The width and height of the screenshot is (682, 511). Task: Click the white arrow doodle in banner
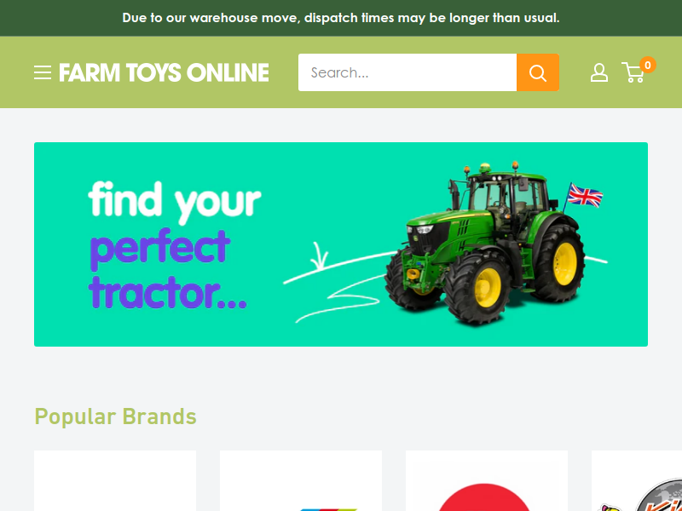click(319, 256)
